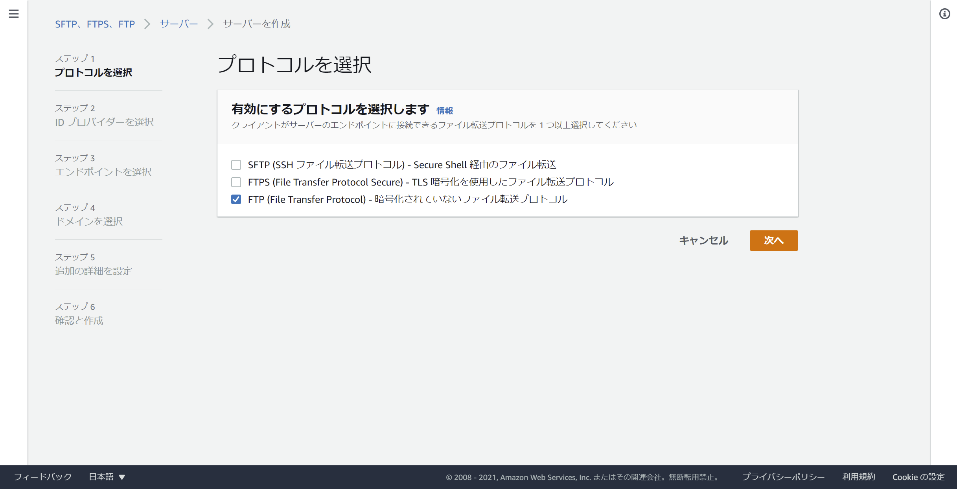Image resolution: width=957 pixels, height=489 pixels.
Task: Select ステップ 3 エンドポイントを選択 in sidebar
Action: (x=103, y=172)
